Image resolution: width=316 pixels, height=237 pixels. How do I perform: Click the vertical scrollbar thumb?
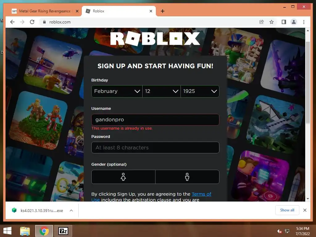308,83
